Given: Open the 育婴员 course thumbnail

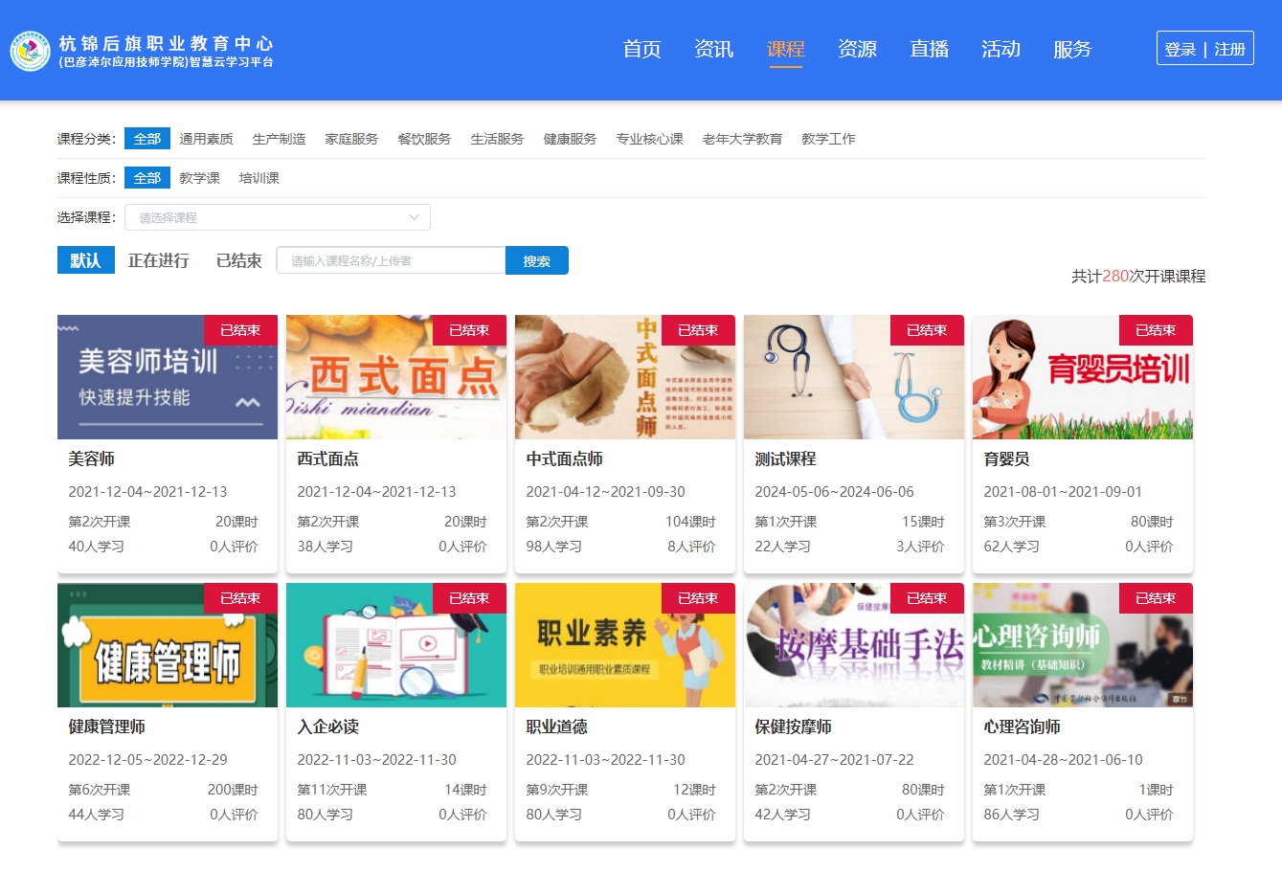Looking at the screenshot, I should coord(1081,377).
